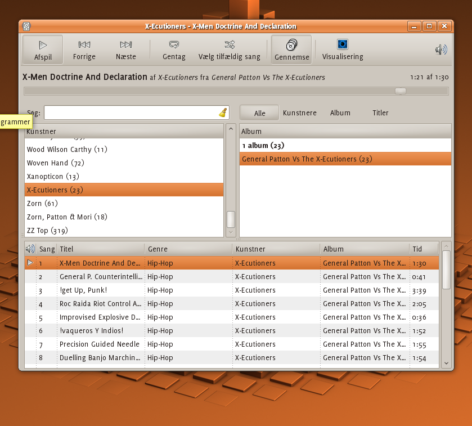Skip to next track with Næste
Screen dimensions: 472x426
click(x=126, y=50)
